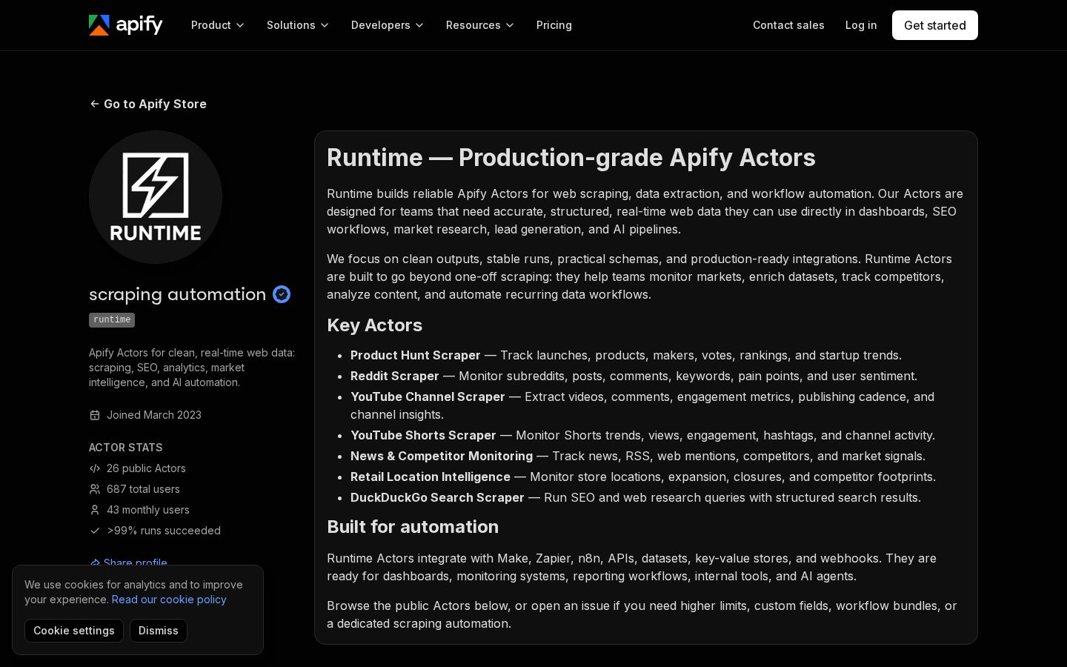Click the ACTOR STATS label
1067x667 pixels.
click(x=126, y=448)
